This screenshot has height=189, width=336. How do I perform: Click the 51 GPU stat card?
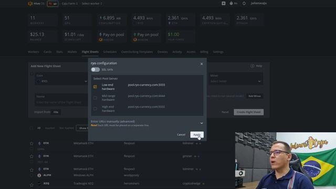77,20
